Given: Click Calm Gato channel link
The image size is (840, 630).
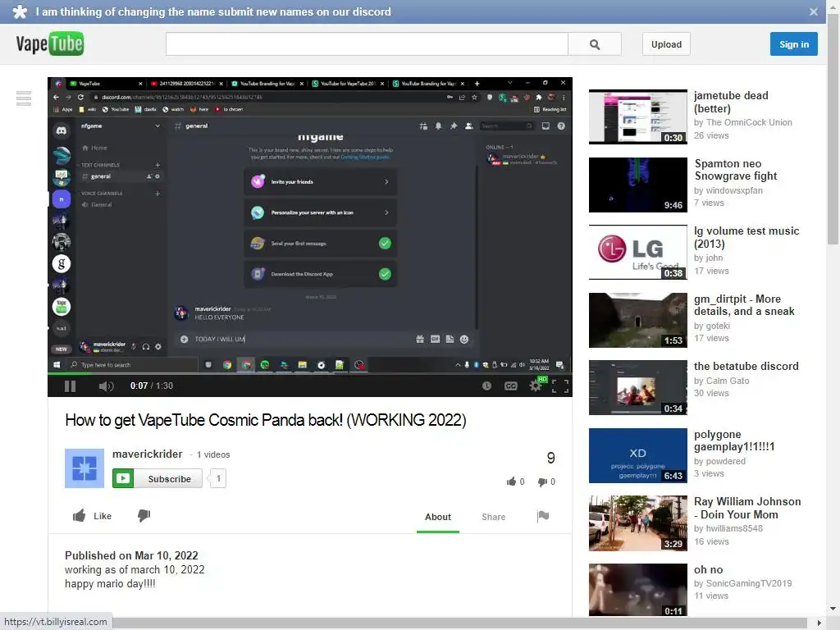Looking at the screenshot, I should tap(728, 381).
